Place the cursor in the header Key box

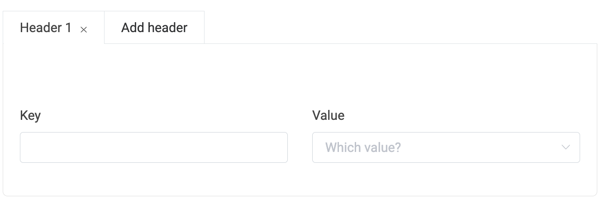[x=153, y=147]
